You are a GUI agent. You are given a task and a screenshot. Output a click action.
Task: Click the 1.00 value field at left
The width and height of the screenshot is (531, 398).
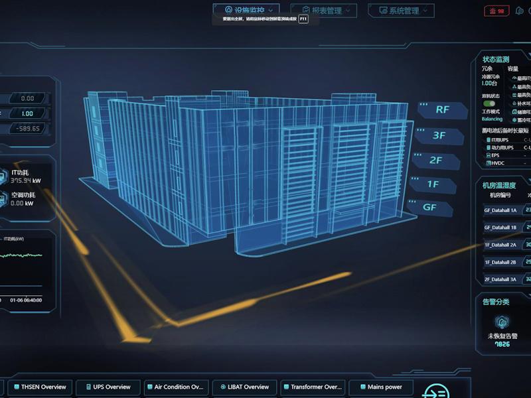(27, 113)
